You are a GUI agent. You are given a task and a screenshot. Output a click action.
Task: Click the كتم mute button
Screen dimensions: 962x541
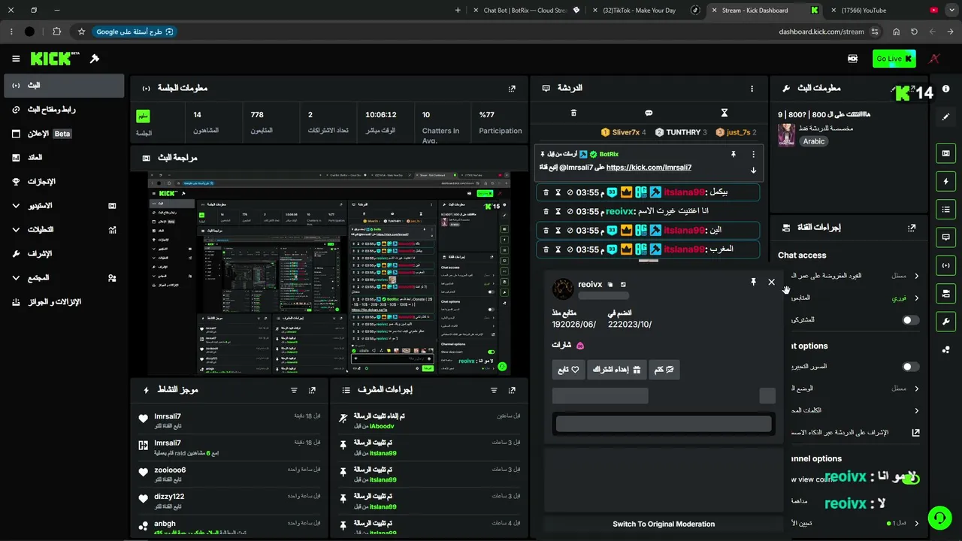pos(664,369)
